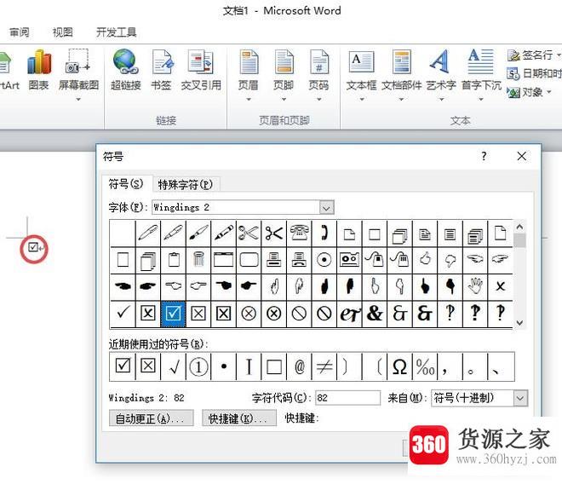Screen dimensions: 562x490
Task: Open the 页脚 footer menu
Action: (x=284, y=70)
